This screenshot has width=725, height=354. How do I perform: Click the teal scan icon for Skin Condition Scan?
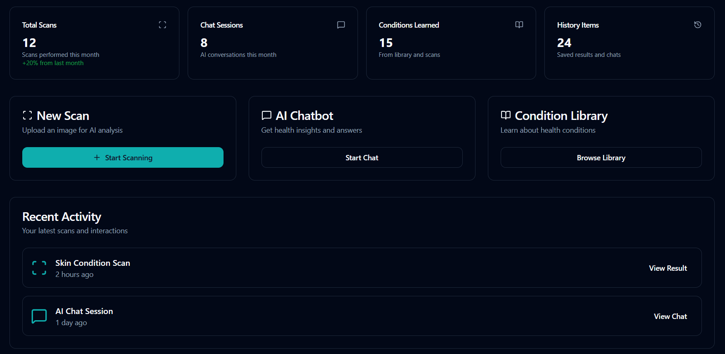pyautogui.click(x=39, y=268)
